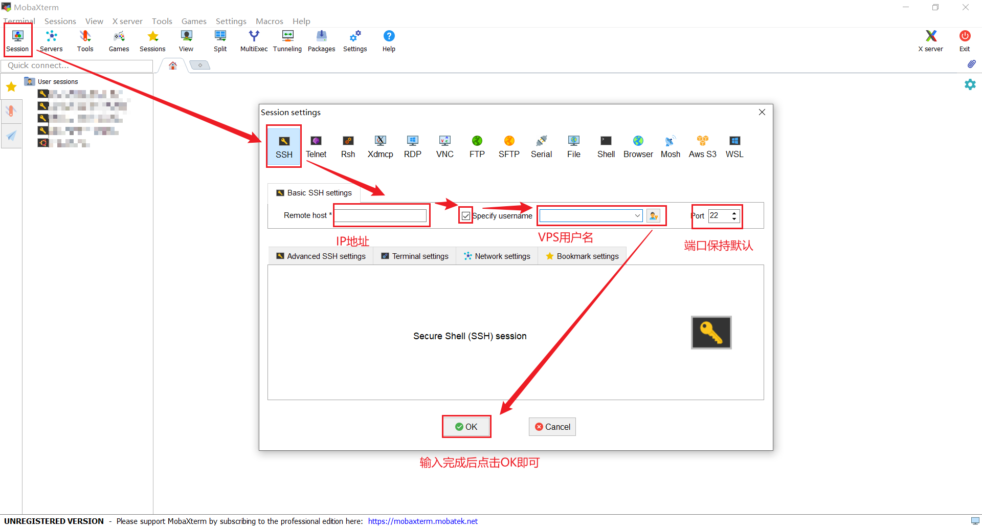The width and height of the screenshot is (982, 527).
Task: Open the Tunneling toolbar icon
Action: pyautogui.click(x=287, y=41)
